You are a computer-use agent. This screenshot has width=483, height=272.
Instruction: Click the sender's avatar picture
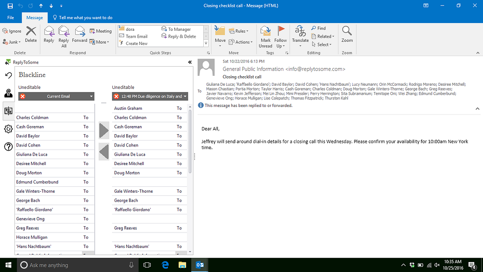coord(206,67)
